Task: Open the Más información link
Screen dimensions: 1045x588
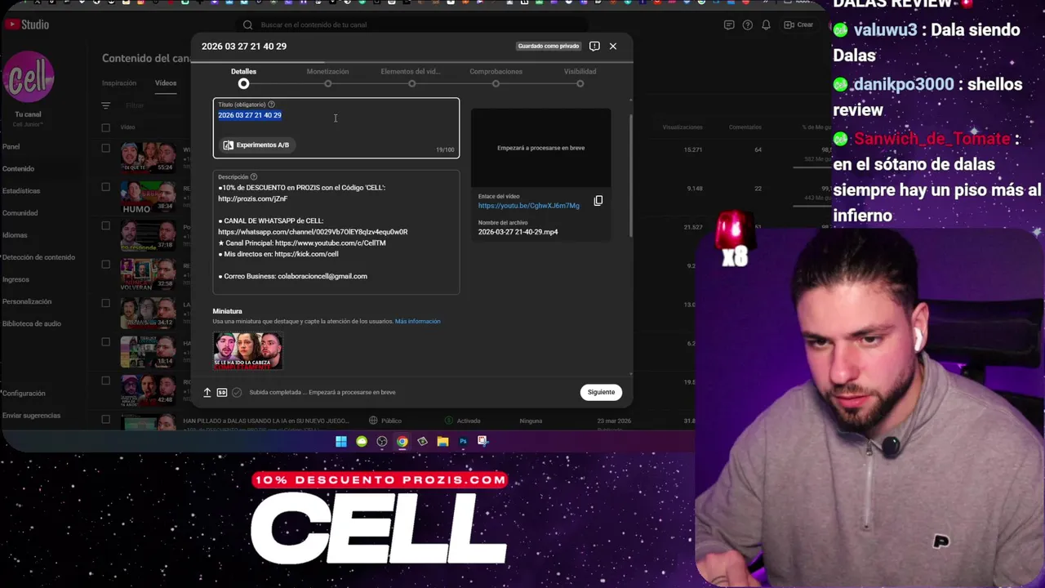Action: (x=417, y=322)
